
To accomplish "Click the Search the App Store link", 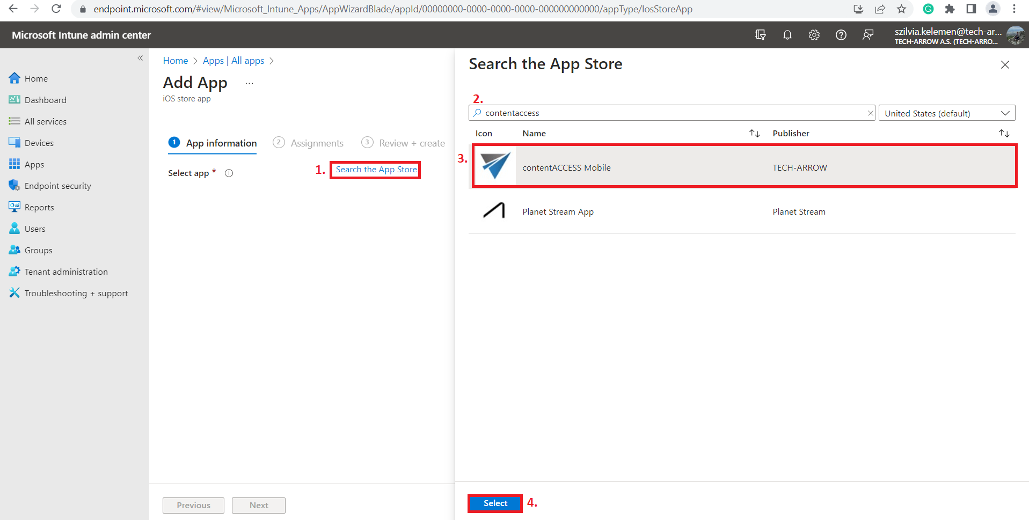I will coord(376,170).
